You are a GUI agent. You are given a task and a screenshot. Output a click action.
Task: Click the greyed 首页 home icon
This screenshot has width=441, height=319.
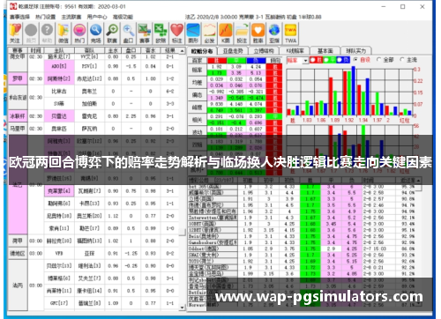pos(31,33)
